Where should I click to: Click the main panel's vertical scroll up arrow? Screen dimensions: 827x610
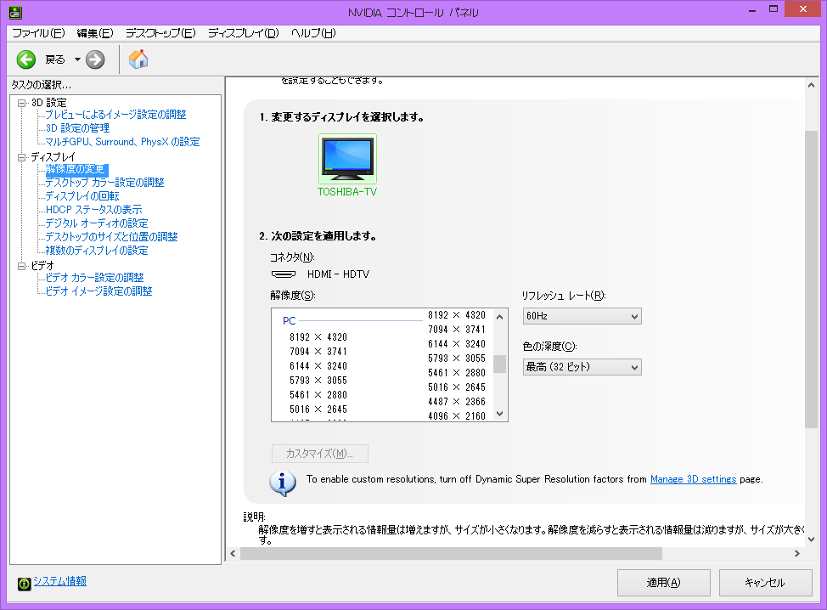pyautogui.click(x=811, y=85)
